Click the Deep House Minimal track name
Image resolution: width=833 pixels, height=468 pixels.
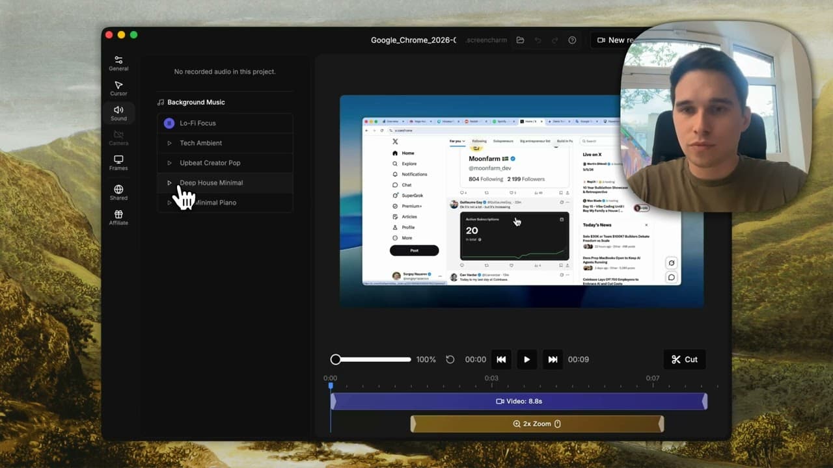pyautogui.click(x=211, y=183)
